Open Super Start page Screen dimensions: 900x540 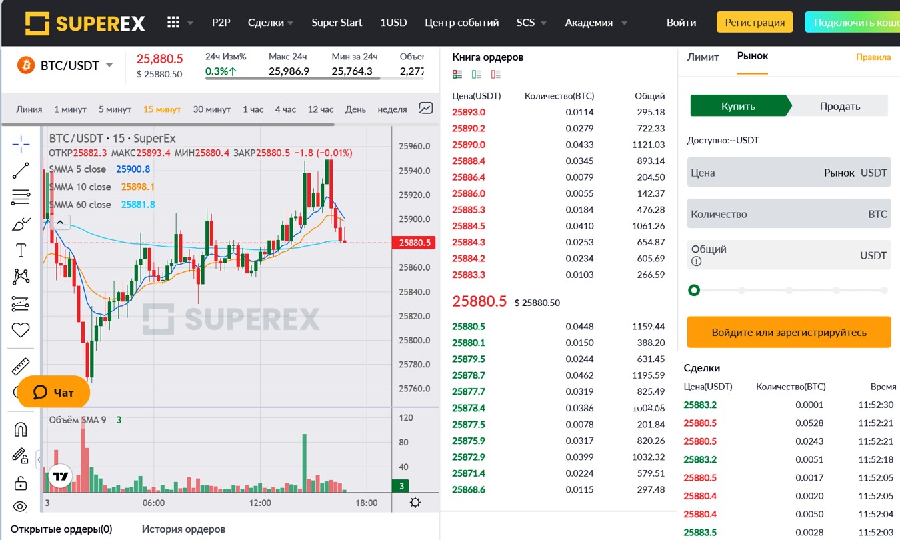coord(337,23)
